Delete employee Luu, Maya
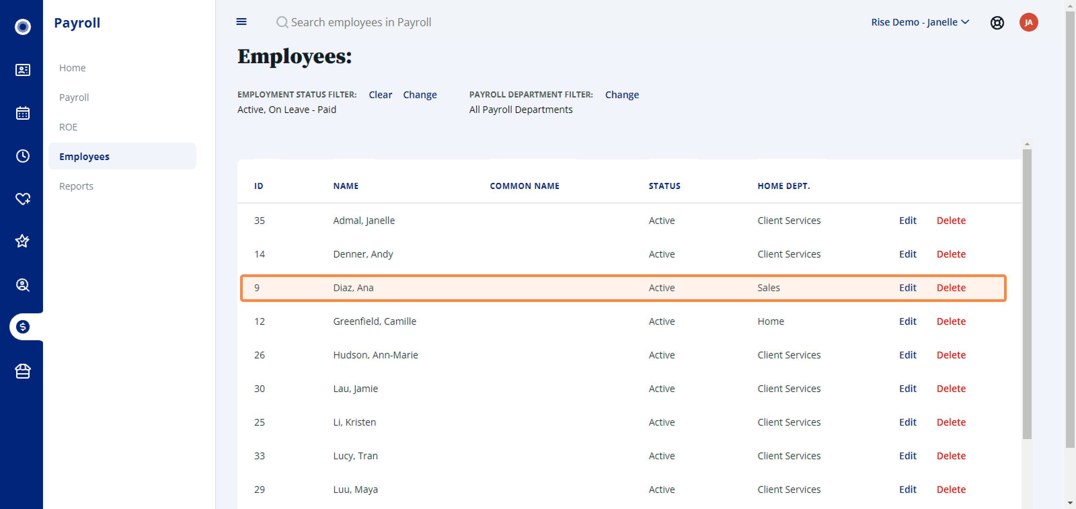1076x509 pixels. tap(951, 490)
